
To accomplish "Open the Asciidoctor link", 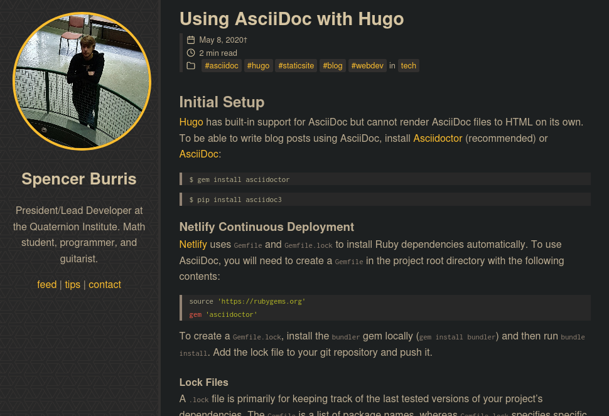I will point(438,139).
